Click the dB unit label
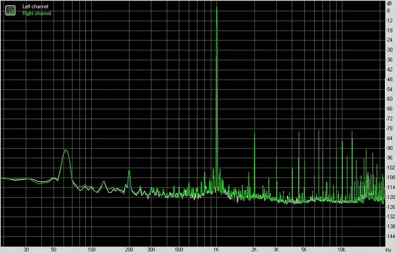The width and height of the screenshot is (397, 254). coord(389,3)
